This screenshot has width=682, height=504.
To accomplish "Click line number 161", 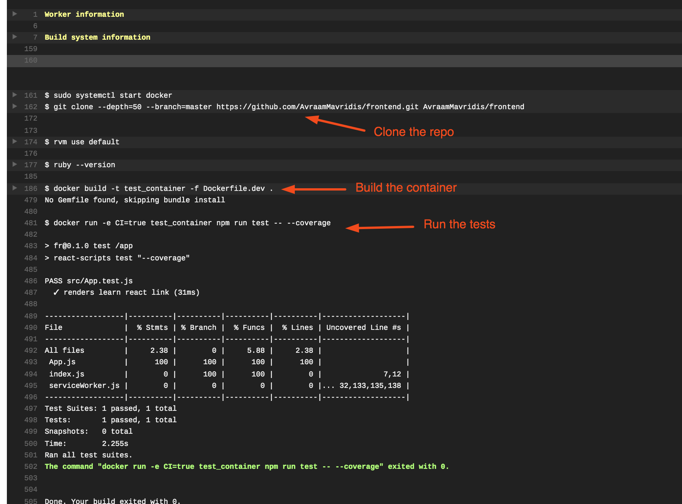I will [31, 95].
